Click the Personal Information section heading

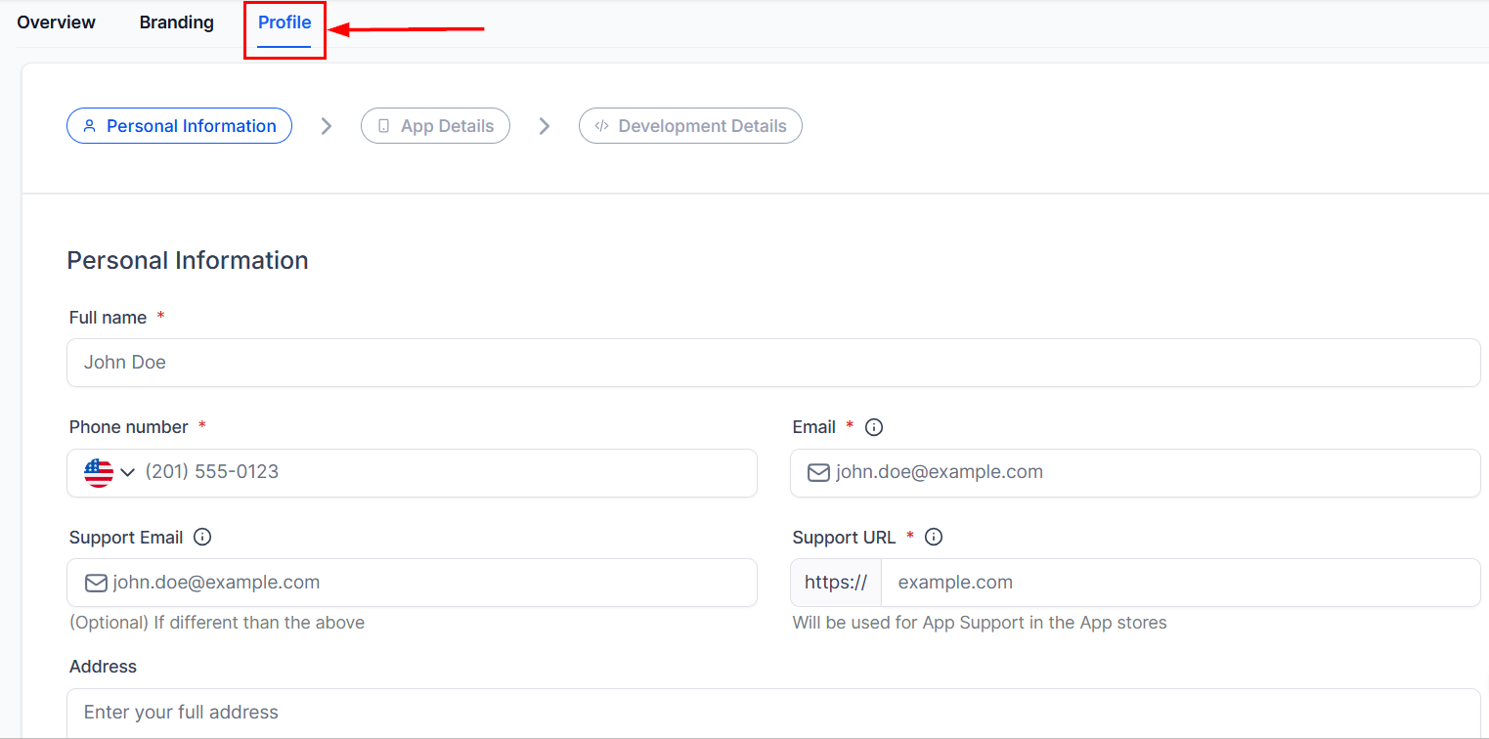(188, 261)
